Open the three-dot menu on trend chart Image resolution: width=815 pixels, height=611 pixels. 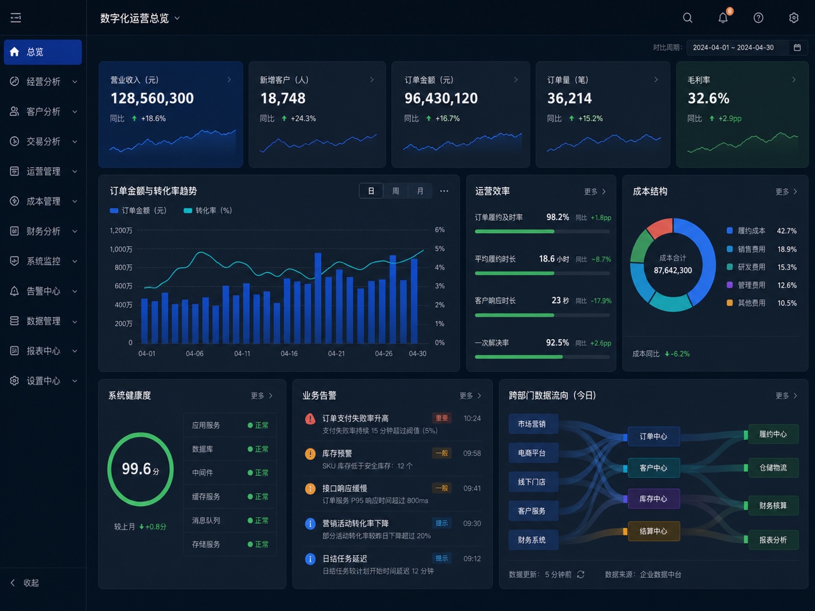[444, 191]
